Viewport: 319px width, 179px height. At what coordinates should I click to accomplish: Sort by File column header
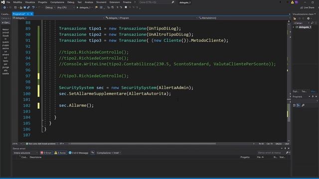click(260, 157)
